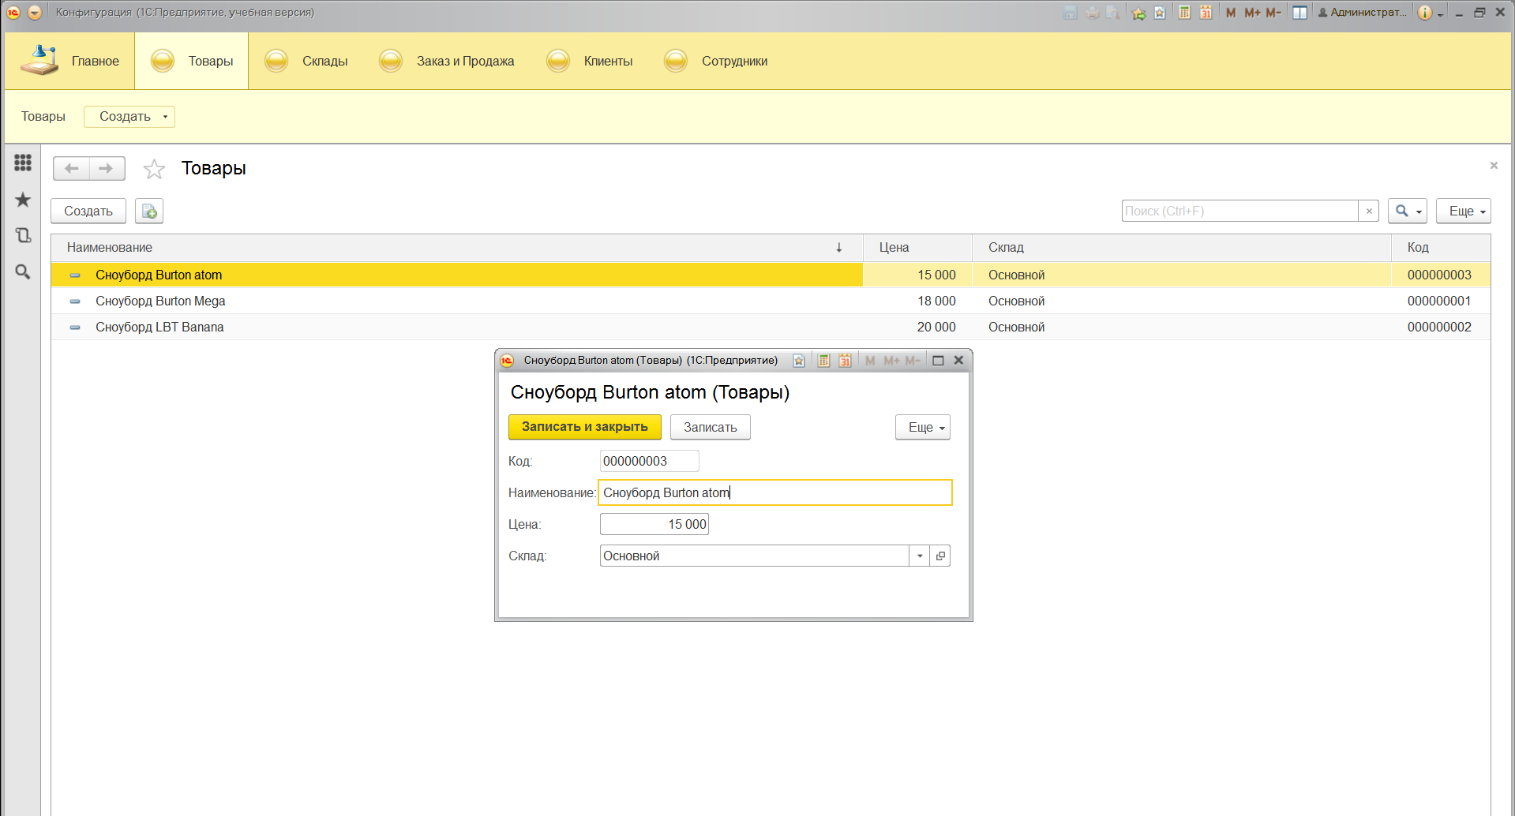
Task: Open the calendar from main title bar
Action: click(1206, 13)
